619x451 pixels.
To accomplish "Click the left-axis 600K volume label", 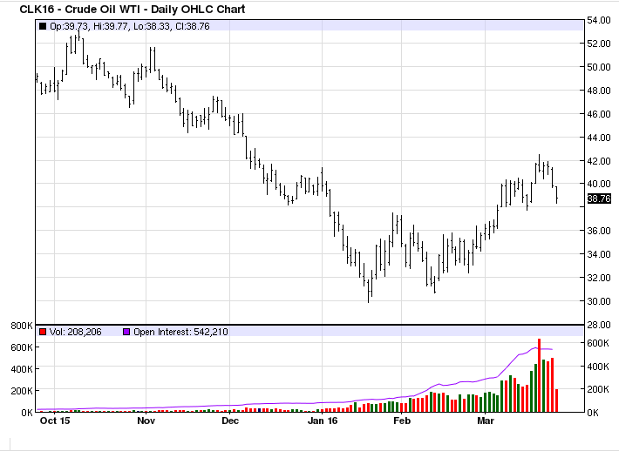I will [22, 347].
